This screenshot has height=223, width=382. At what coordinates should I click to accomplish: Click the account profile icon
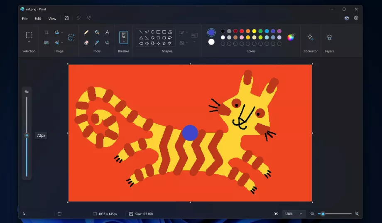(347, 18)
